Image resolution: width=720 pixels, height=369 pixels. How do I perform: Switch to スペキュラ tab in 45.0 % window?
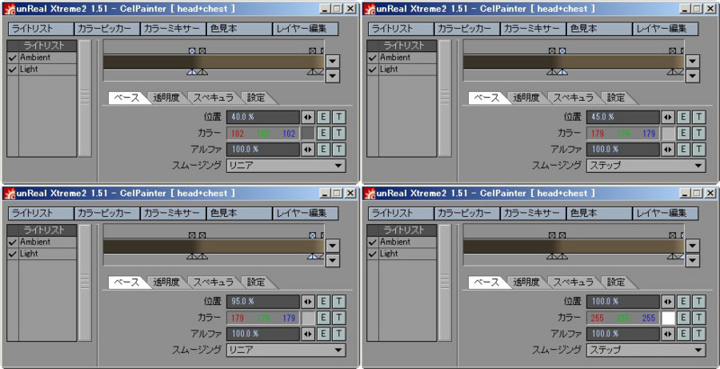tap(573, 98)
